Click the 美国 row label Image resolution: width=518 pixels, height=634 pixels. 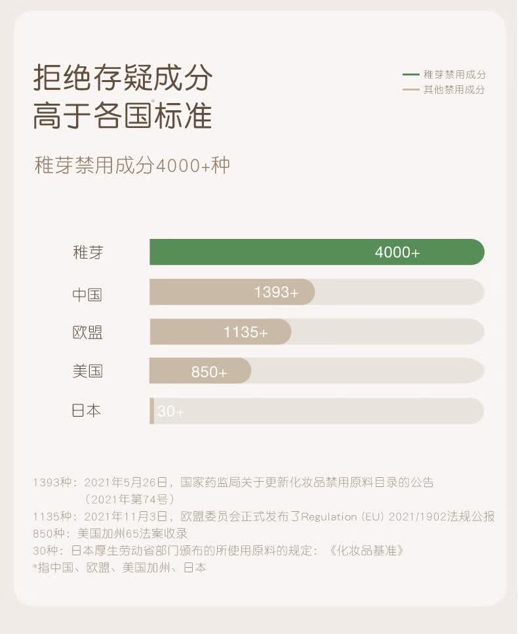click(x=87, y=371)
